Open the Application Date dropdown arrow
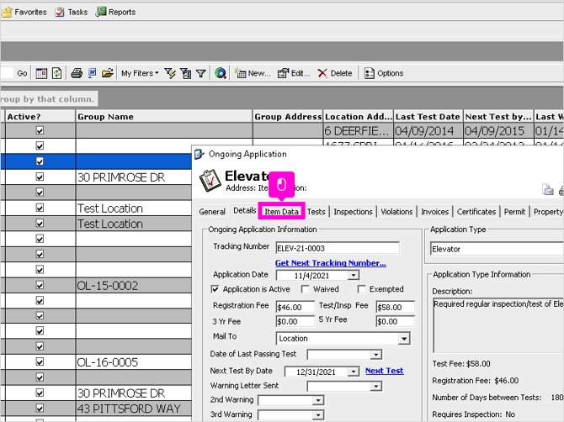The height and width of the screenshot is (422, 564). (354, 276)
